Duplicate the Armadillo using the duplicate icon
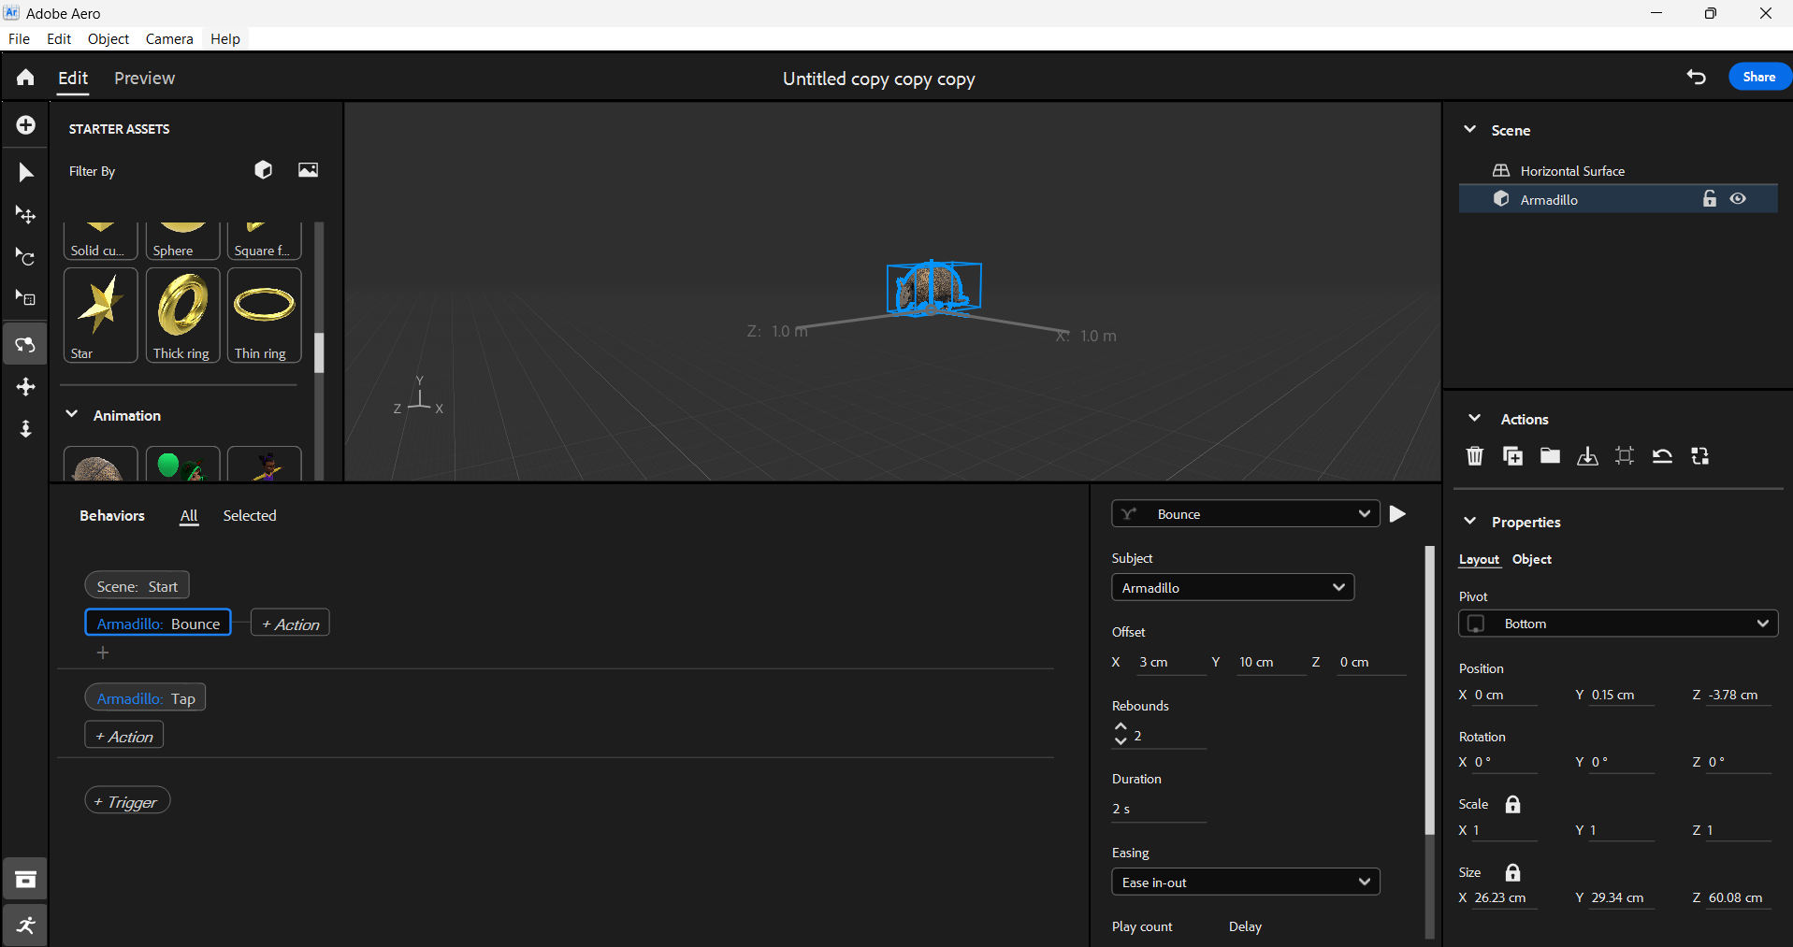 (x=1511, y=456)
